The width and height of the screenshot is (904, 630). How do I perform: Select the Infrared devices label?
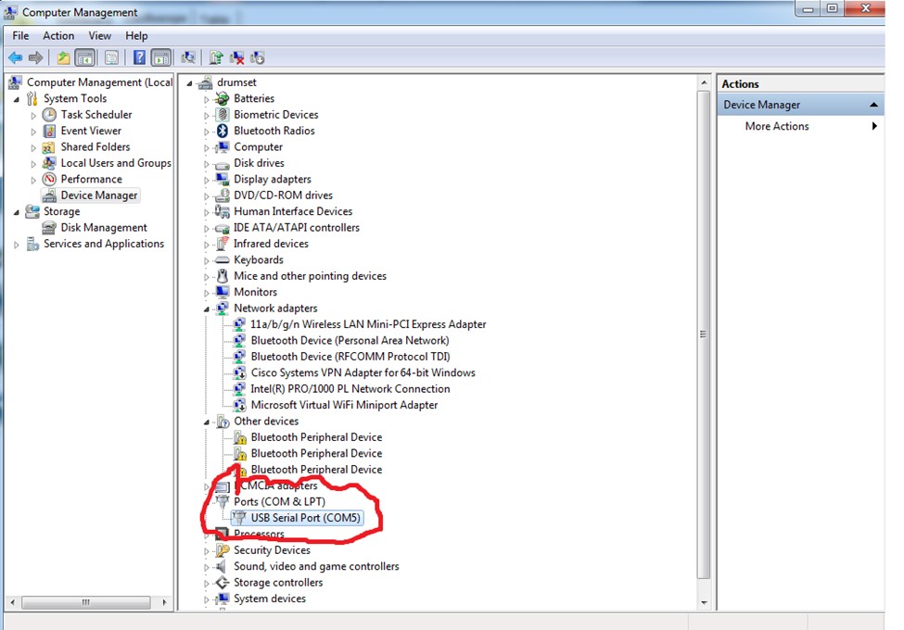coord(271,244)
